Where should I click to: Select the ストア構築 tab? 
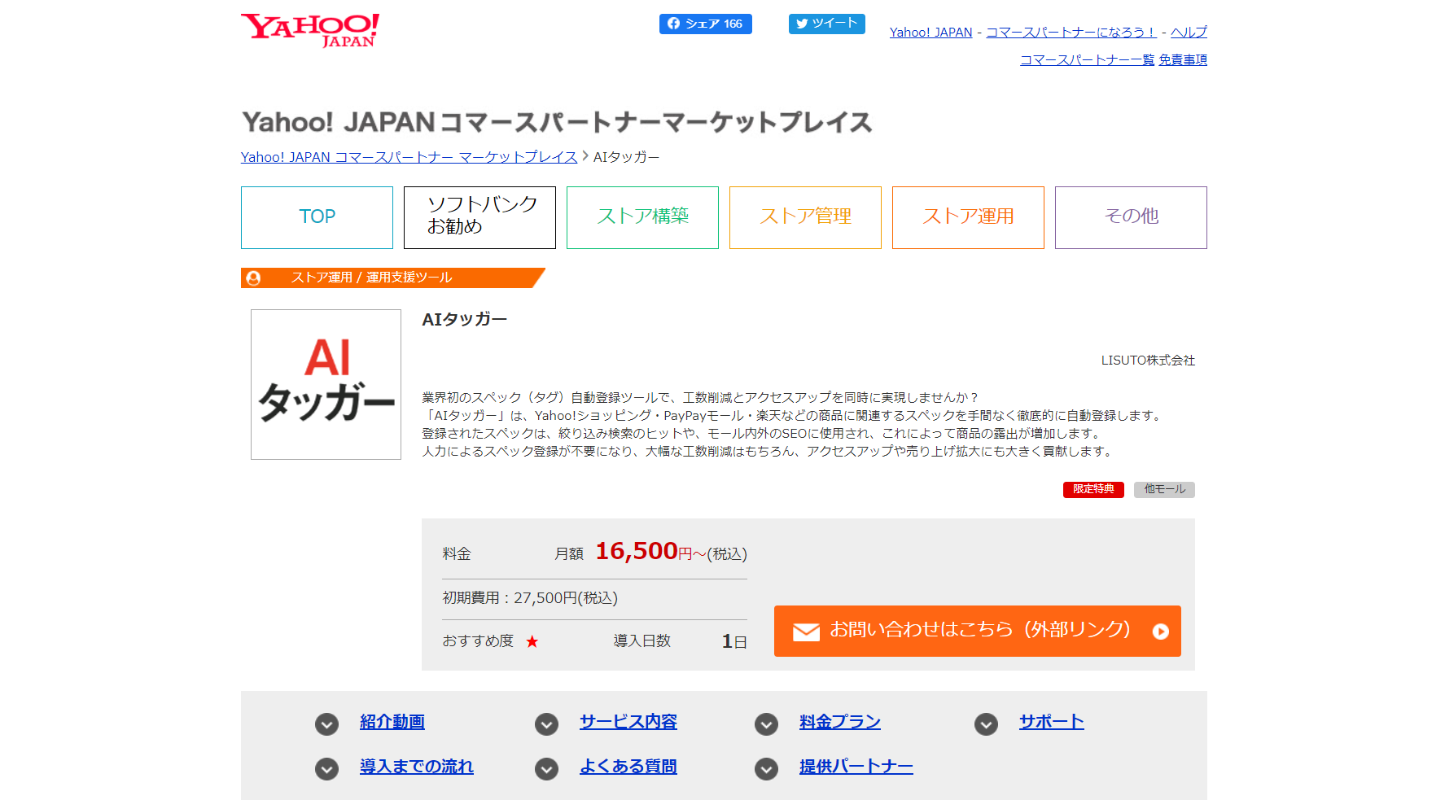tap(642, 217)
